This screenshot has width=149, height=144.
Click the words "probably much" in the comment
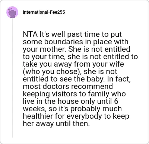point(96,109)
